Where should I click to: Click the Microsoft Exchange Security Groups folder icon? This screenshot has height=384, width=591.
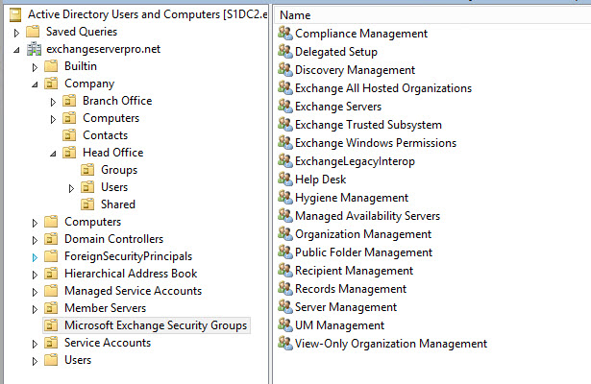[x=51, y=325]
